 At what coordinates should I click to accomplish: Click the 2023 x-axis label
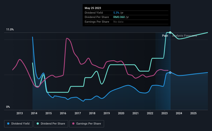(164, 113)
